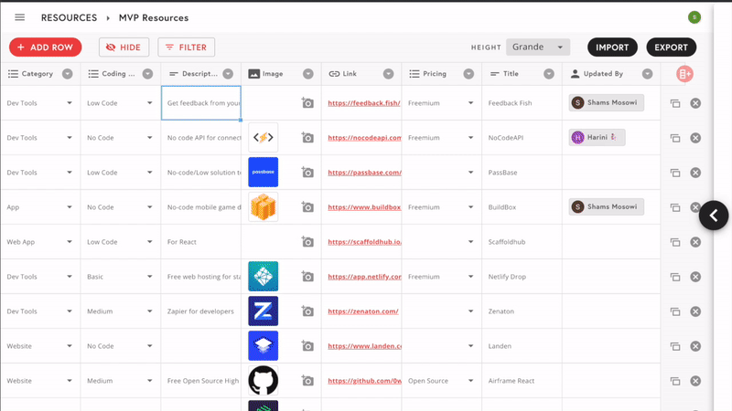Click the PassBase logo thumbnail
This screenshot has width=732, height=411.
[x=264, y=172]
